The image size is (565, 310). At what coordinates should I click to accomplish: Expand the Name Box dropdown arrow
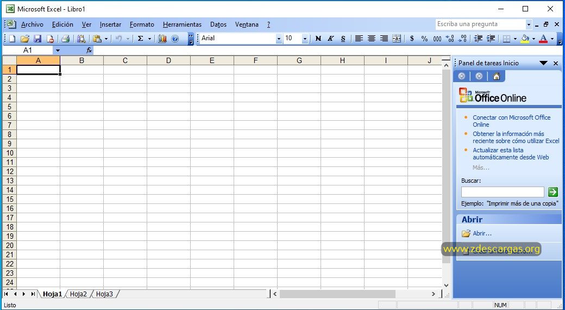(58, 51)
